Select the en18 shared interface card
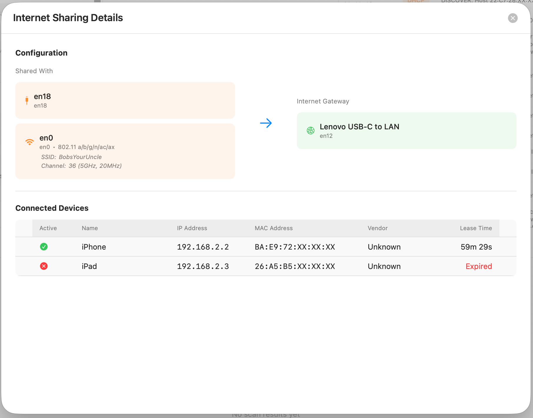The height and width of the screenshot is (418, 533). click(125, 101)
